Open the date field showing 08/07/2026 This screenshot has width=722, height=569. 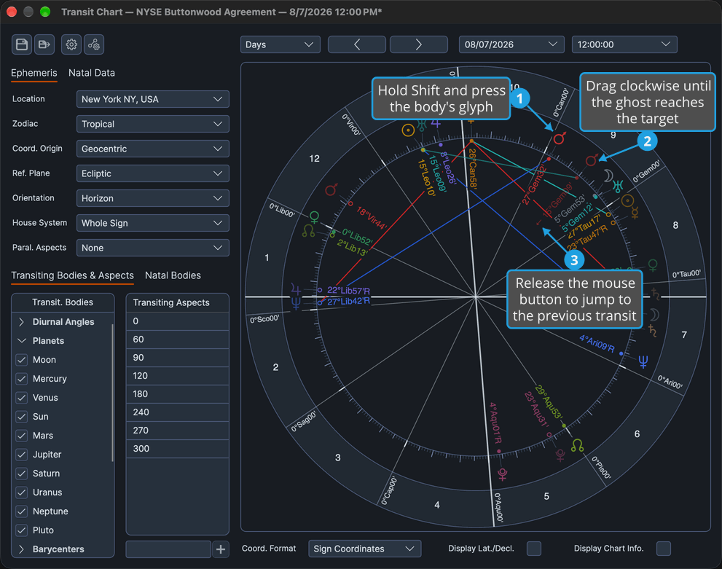tap(511, 44)
